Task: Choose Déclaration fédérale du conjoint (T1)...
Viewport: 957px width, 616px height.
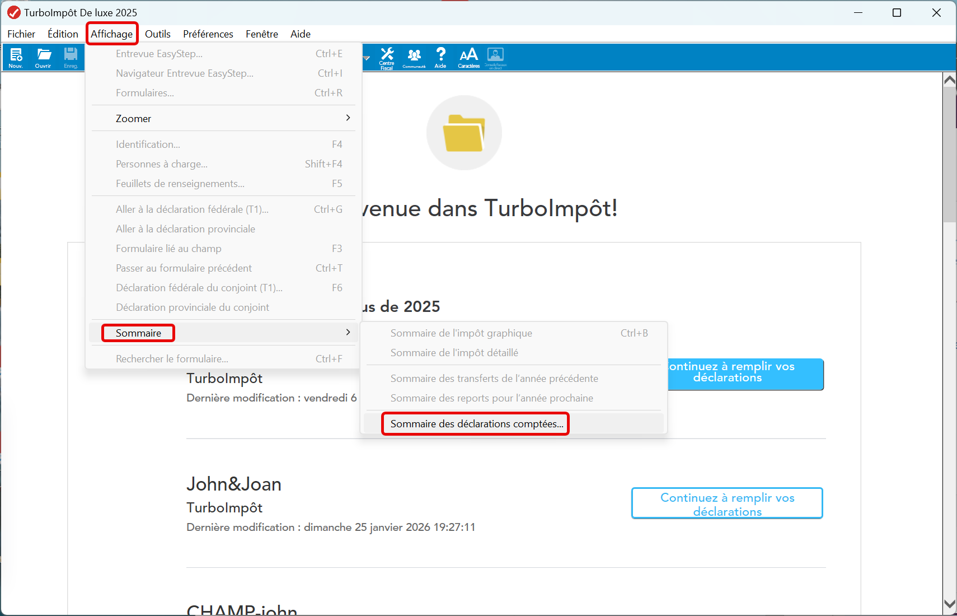Action: (223, 288)
